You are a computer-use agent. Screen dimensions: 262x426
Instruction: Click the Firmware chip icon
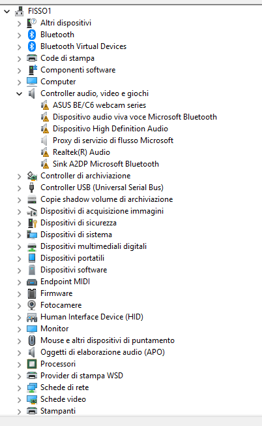coord(32,293)
